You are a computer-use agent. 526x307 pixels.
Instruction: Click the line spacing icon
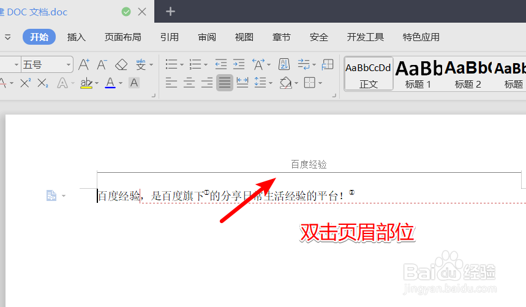[260, 83]
